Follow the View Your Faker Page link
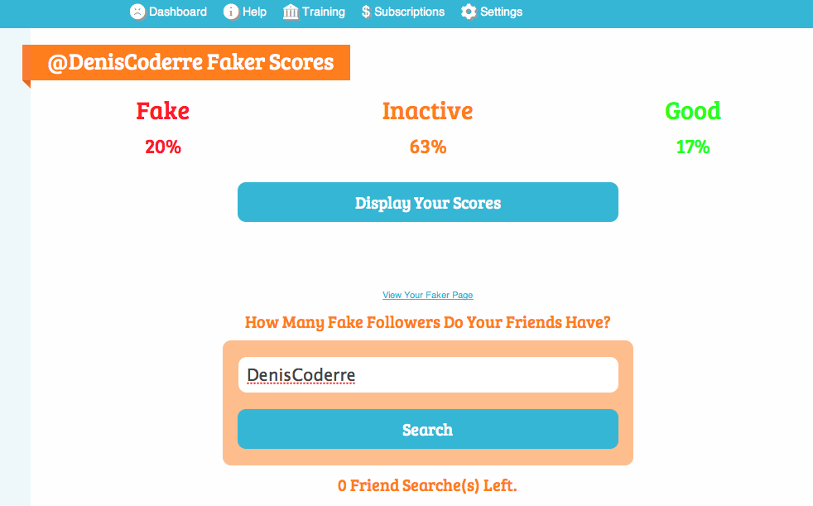 427,295
